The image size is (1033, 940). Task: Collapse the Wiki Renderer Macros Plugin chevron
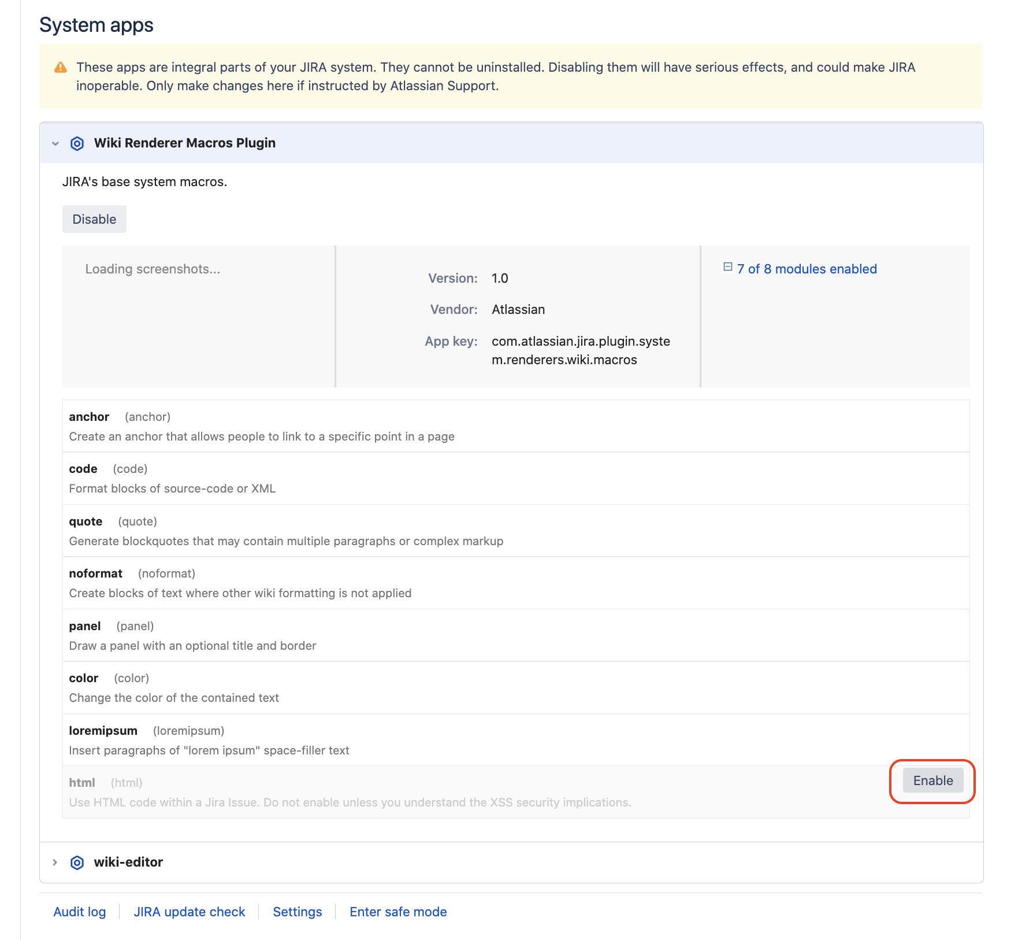[x=55, y=143]
